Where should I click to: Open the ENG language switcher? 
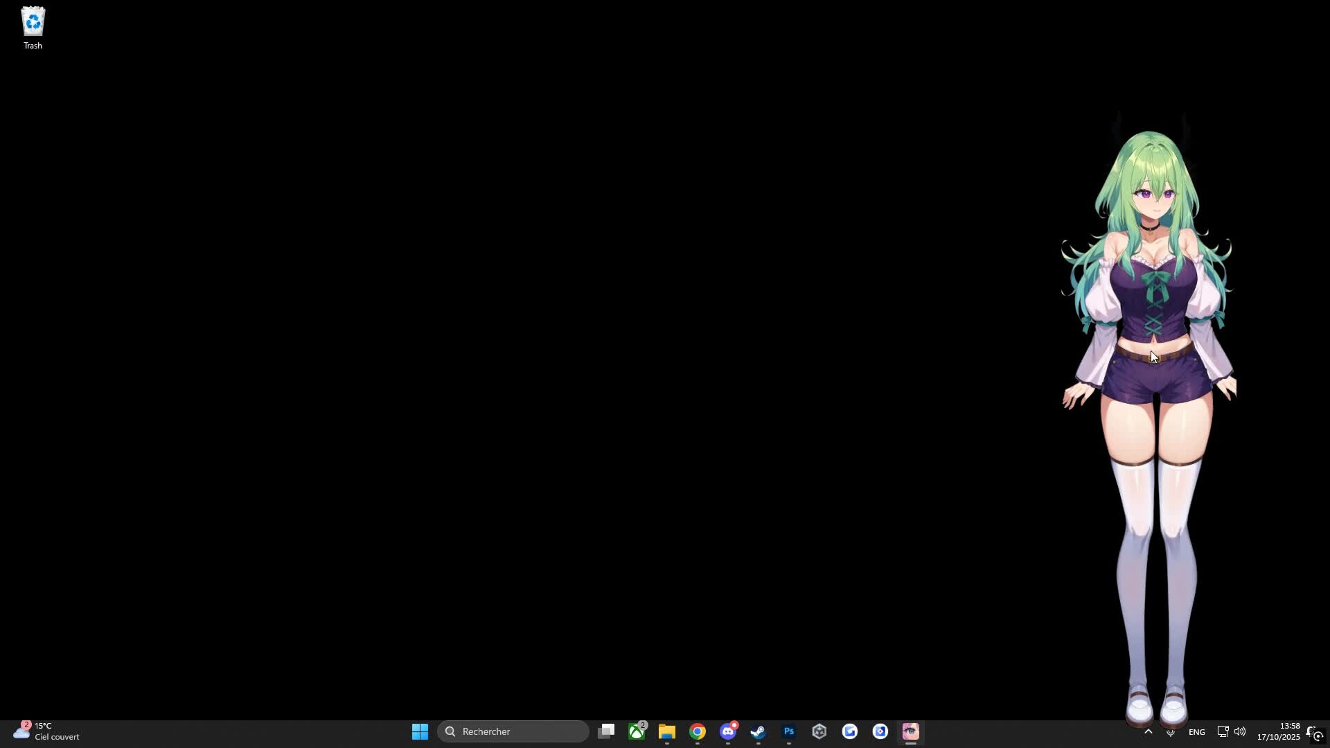pos(1196,732)
